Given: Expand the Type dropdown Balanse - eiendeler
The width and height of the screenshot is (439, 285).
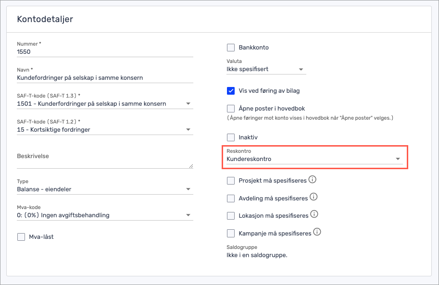Looking at the screenshot, I should [x=105, y=189].
